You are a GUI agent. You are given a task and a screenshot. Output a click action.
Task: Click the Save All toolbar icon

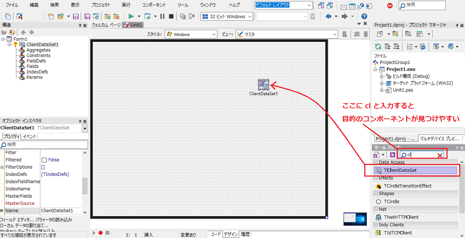point(87,16)
